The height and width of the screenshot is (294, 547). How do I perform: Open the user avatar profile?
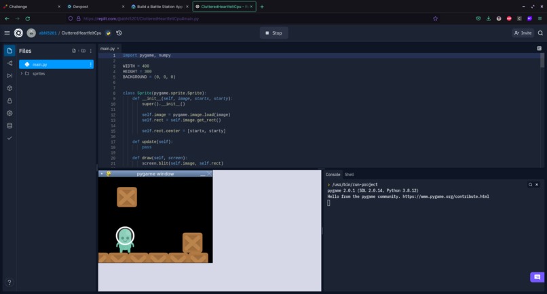(x=31, y=33)
